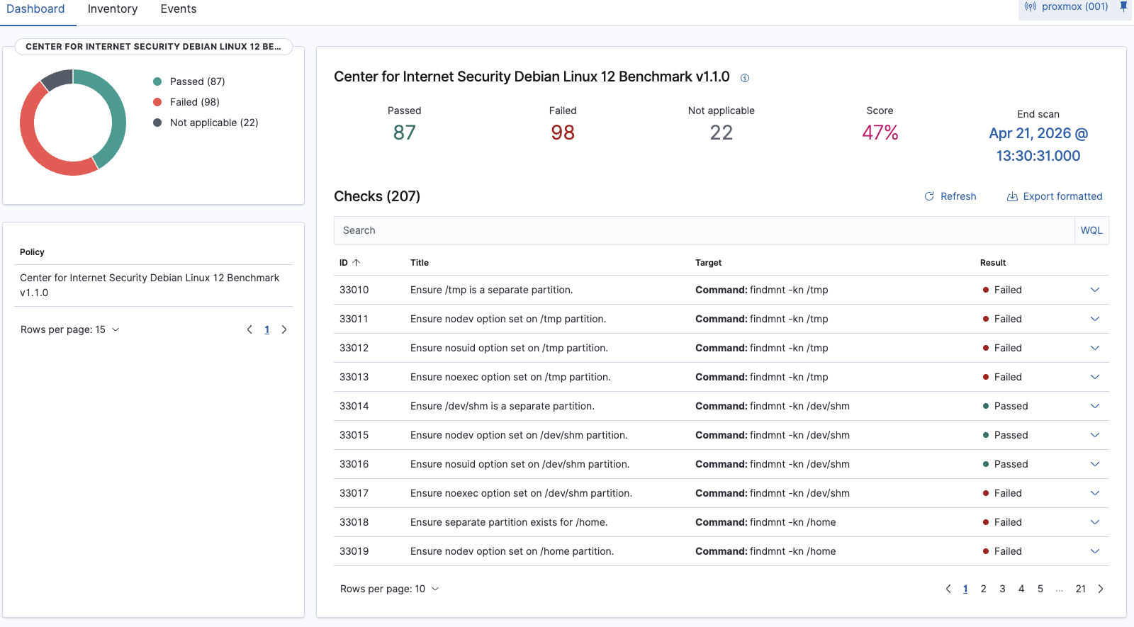The height and width of the screenshot is (627, 1134).
Task: Click the Export formatted download icon
Action: coord(1012,196)
